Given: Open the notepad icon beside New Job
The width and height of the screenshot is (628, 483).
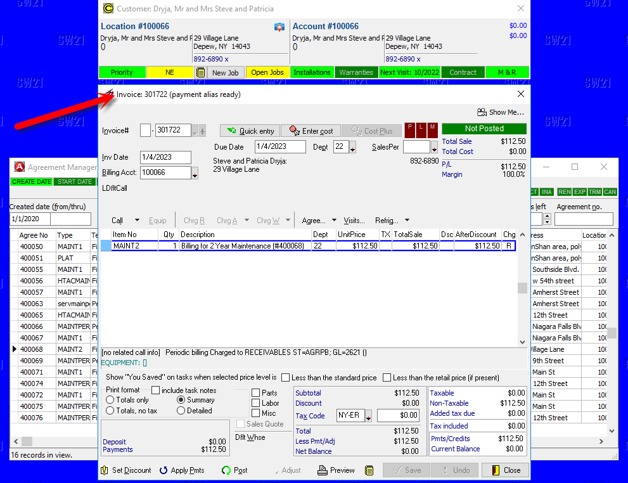Looking at the screenshot, I should pos(200,72).
